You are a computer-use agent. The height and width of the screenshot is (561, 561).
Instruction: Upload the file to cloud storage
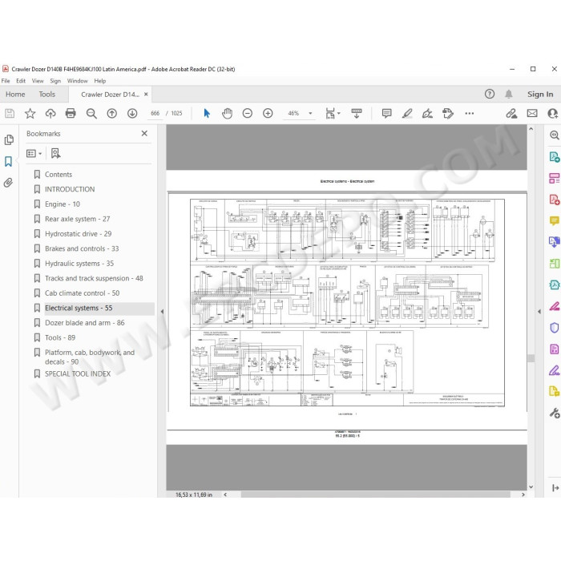click(x=50, y=114)
